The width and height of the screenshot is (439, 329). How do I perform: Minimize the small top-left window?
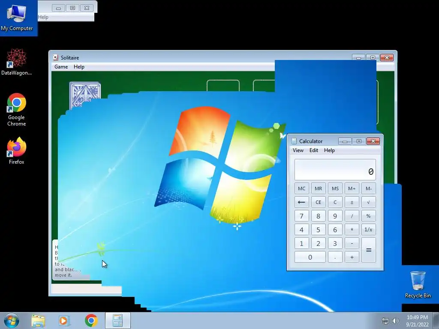(58, 8)
